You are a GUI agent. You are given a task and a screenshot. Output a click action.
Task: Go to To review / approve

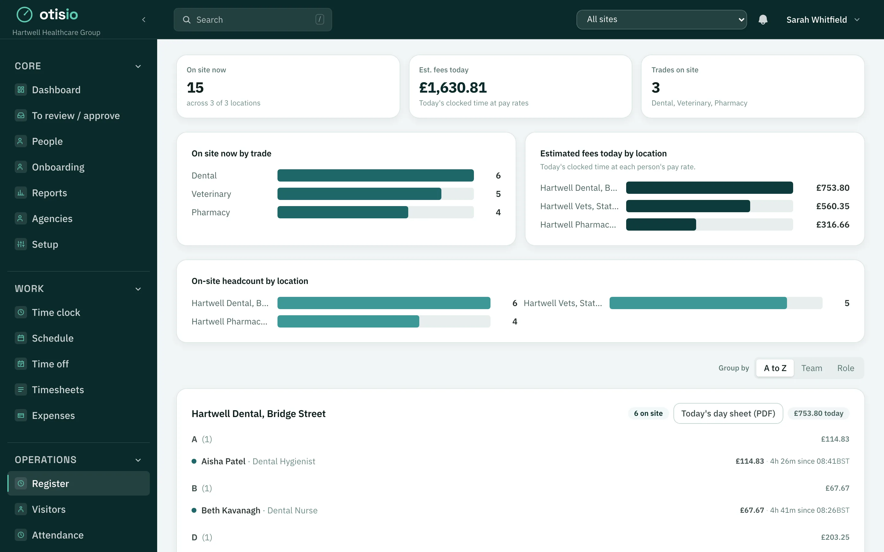pyautogui.click(x=79, y=115)
